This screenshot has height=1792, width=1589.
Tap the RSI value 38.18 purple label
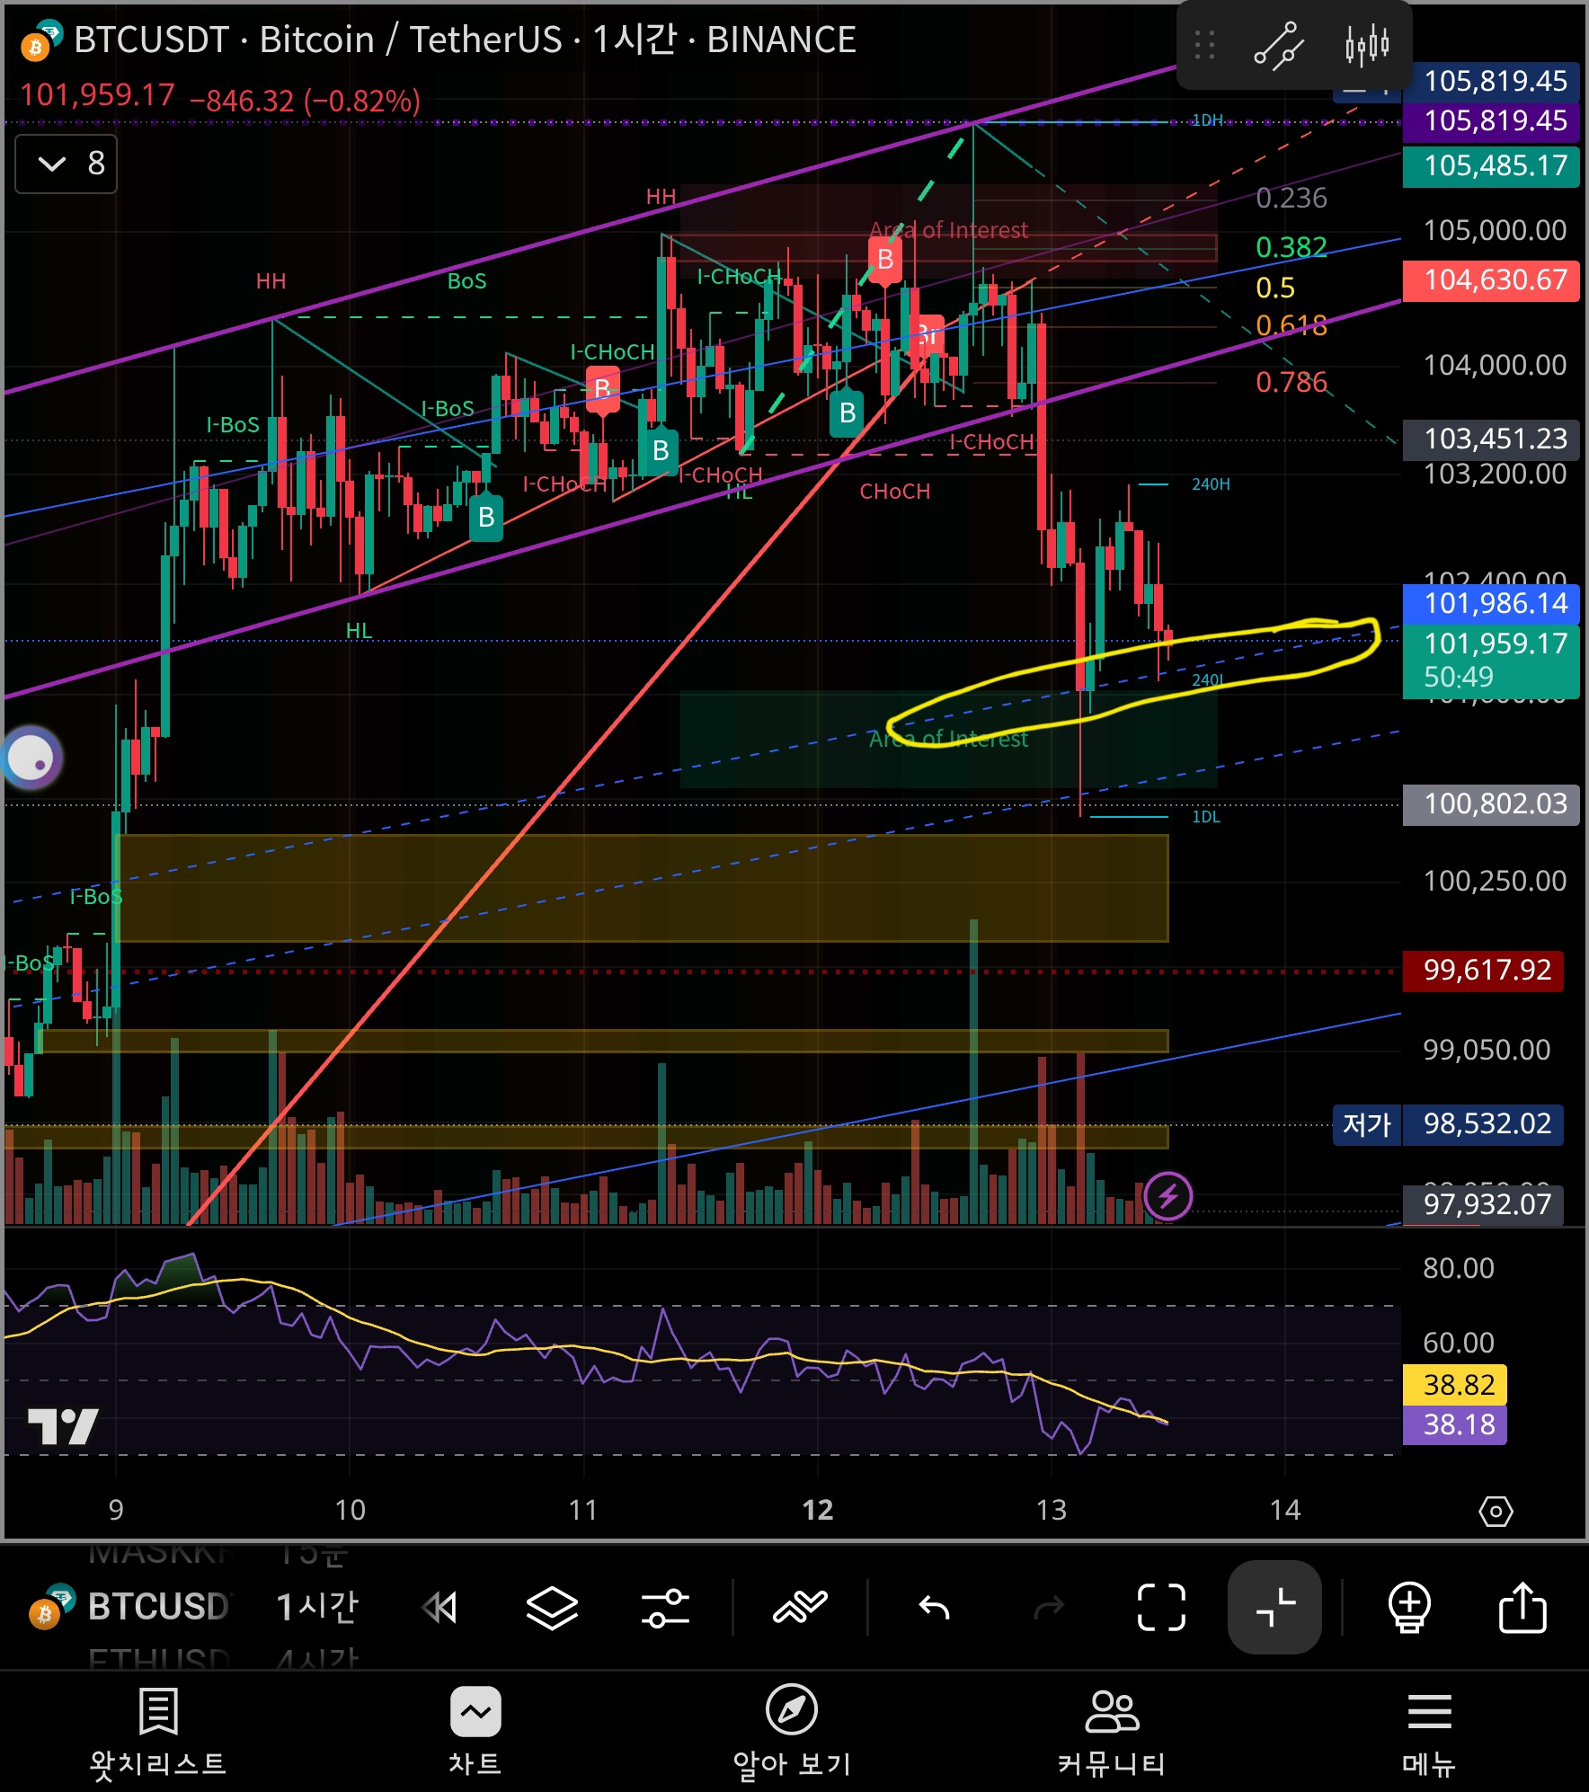[1455, 1424]
